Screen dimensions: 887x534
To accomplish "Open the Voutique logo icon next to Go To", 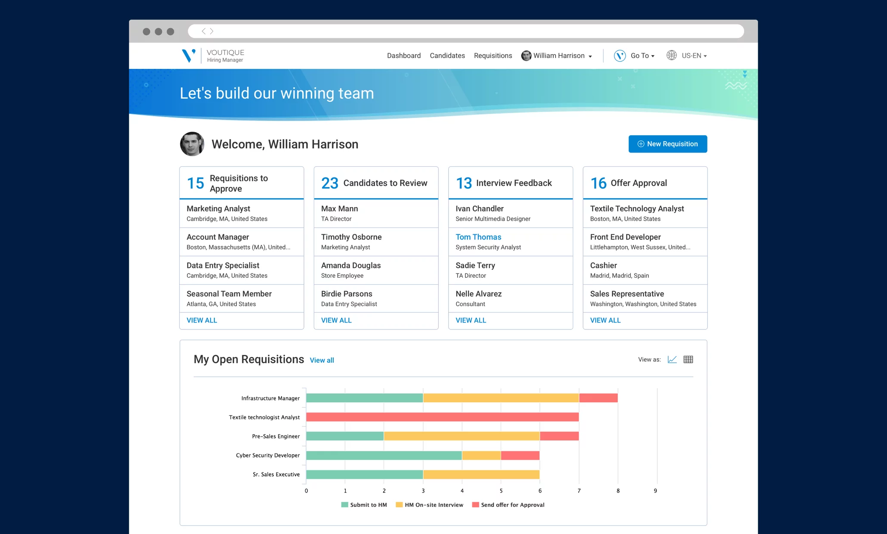I will [620, 56].
